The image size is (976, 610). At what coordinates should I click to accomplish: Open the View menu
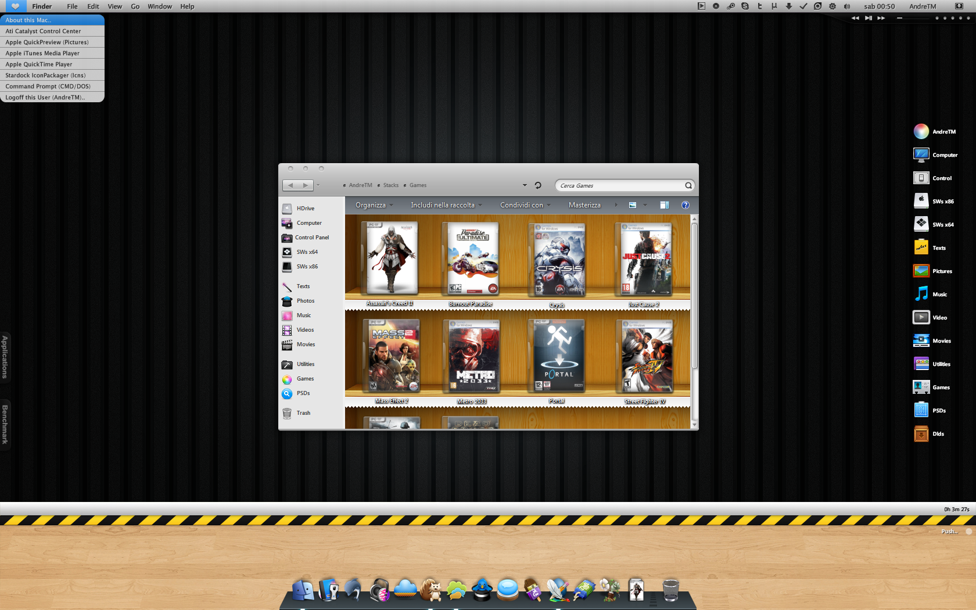(114, 6)
